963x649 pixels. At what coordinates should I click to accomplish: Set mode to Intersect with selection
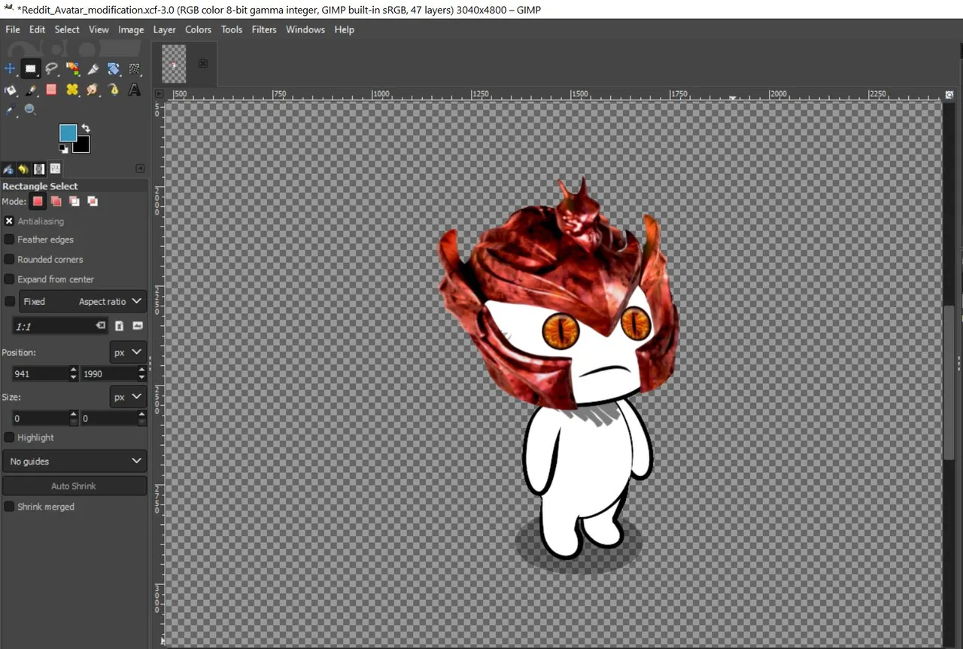pyautogui.click(x=92, y=201)
